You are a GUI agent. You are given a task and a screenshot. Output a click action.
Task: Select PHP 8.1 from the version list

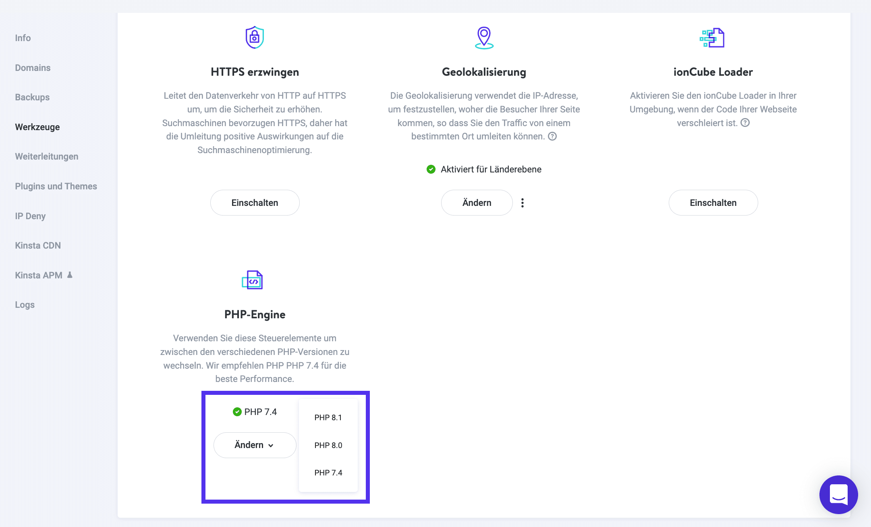click(328, 417)
